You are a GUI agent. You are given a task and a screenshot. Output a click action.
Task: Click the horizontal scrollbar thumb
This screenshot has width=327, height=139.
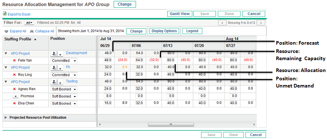pos(171,124)
